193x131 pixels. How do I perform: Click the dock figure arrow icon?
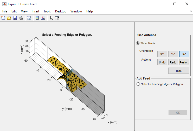pyautogui.click(x=191, y=11)
